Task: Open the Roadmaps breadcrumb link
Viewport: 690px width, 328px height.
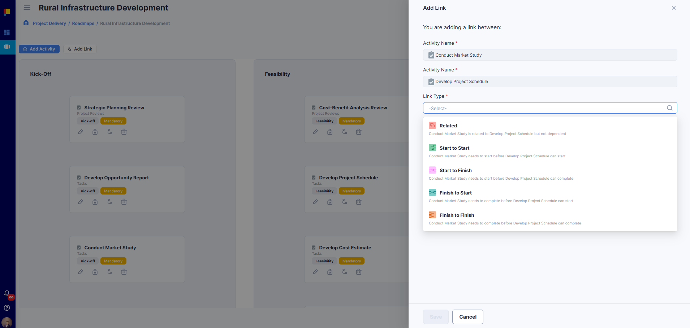Action: pyautogui.click(x=83, y=23)
